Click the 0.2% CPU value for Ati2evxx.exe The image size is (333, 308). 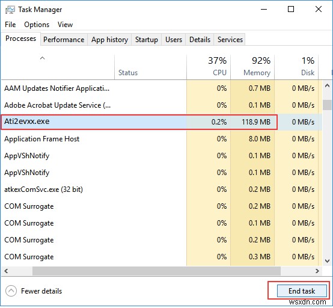pos(219,122)
